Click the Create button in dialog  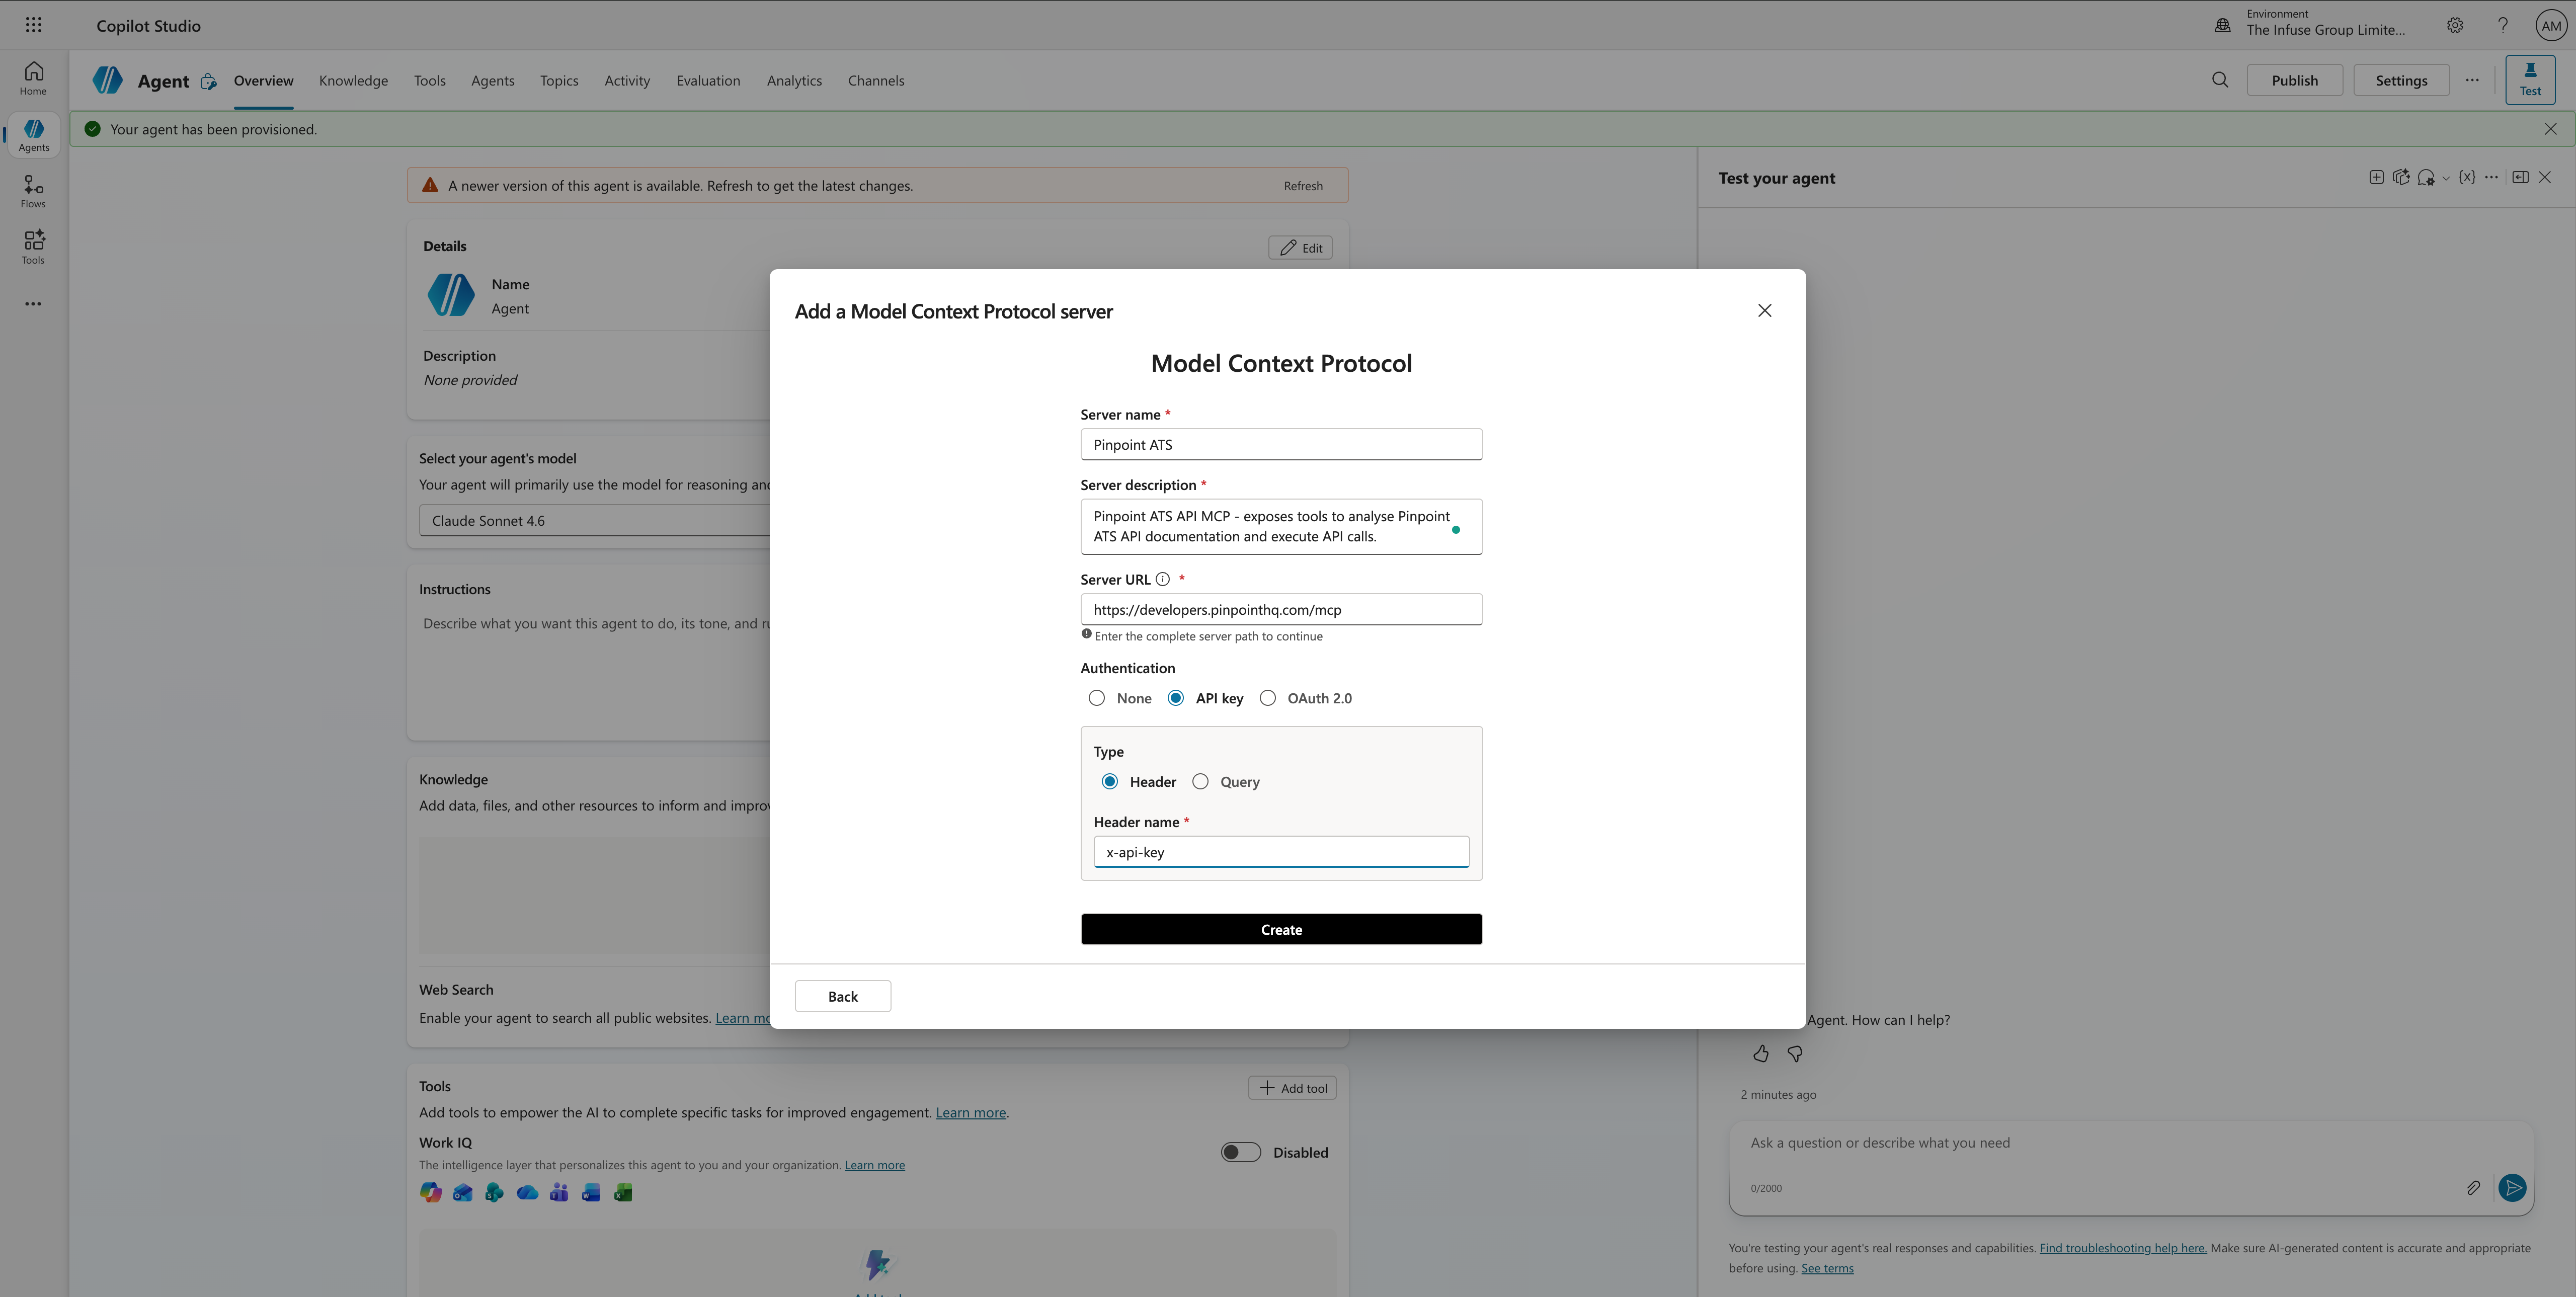pyautogui.click(x=1281, y=929)
